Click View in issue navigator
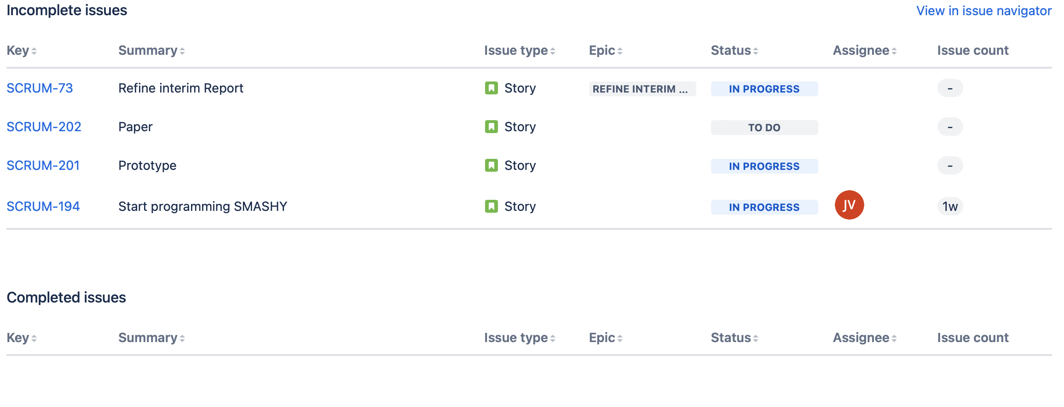1064x407 pixels. point(983,11)
